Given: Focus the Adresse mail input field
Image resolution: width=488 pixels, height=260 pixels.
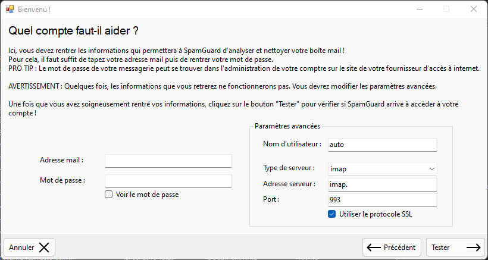Looking at the screenshot, I should [168, 161].
